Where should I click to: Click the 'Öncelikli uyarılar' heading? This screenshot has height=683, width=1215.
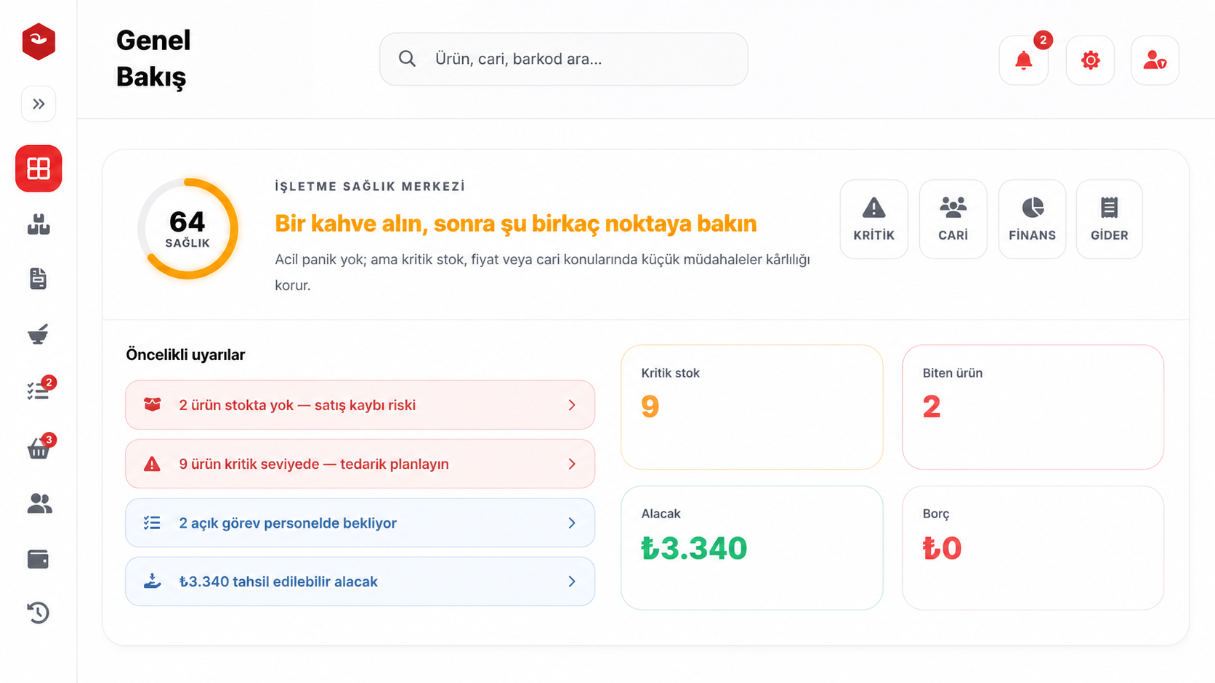point(185,355)
